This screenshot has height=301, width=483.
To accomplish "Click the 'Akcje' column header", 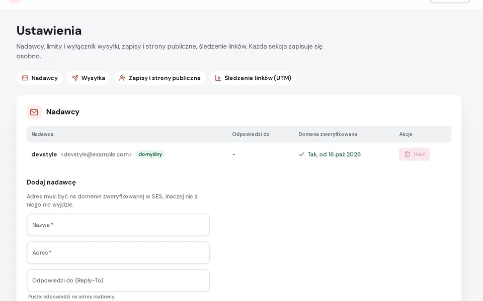I will point(406,134).
